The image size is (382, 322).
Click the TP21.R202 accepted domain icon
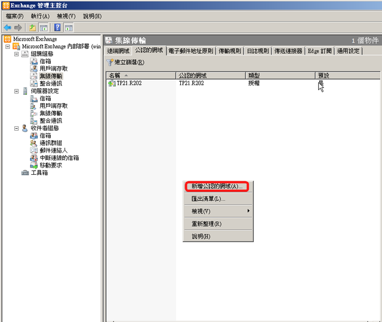(x=112, y=83)
